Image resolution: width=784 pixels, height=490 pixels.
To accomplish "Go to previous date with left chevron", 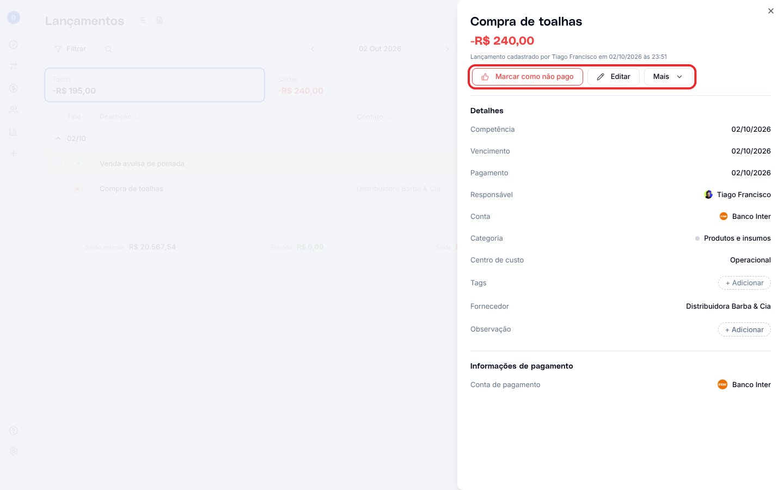I will coord(313,49).
